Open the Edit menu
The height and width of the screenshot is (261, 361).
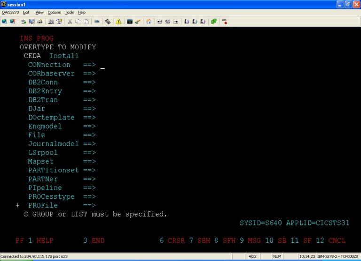point(26,12)
